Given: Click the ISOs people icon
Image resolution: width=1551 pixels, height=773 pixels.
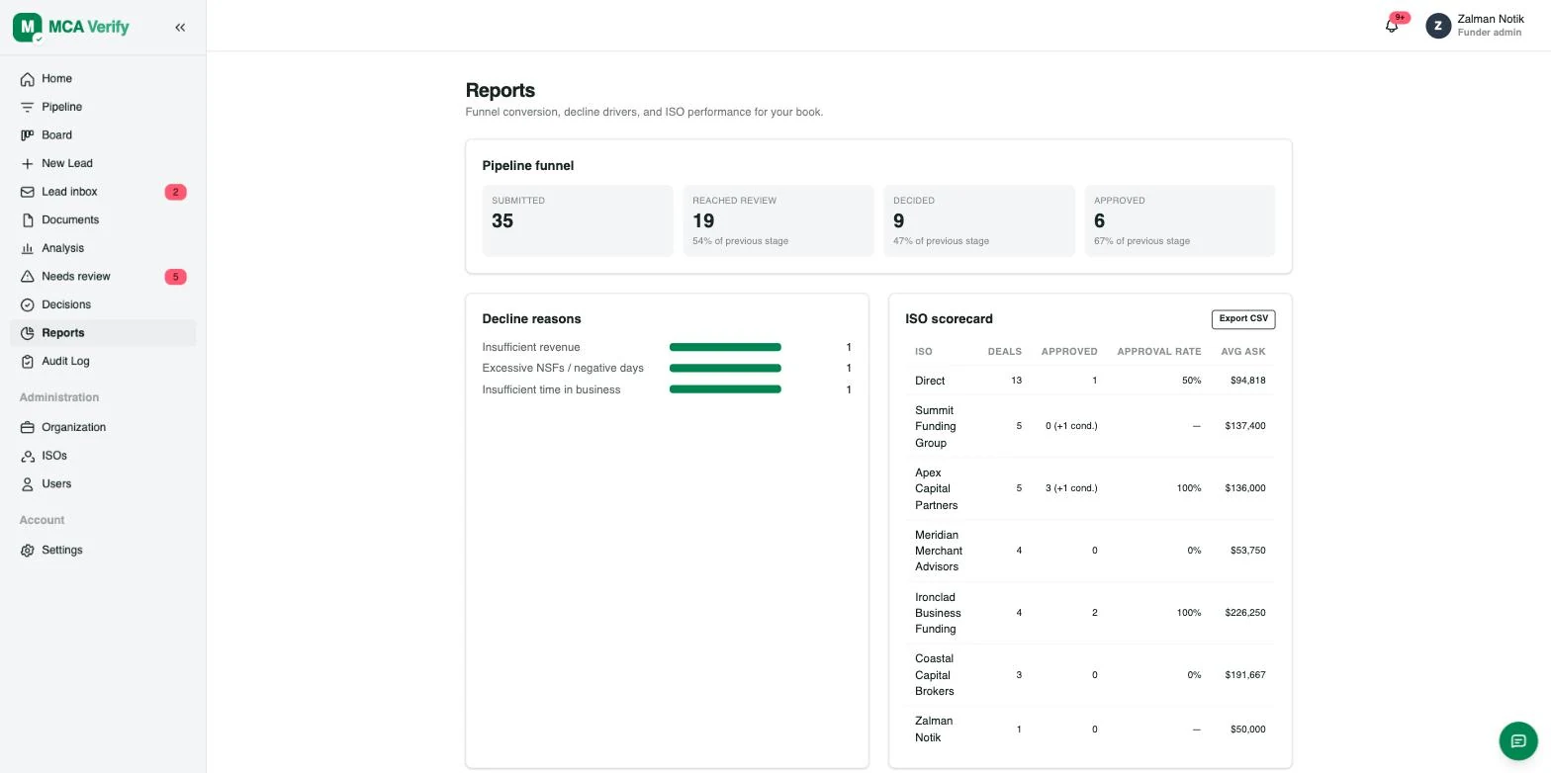Looking at the screenshot, I should tap(28, 456).
